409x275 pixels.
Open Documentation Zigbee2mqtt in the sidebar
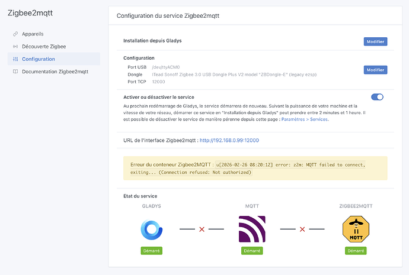coord(55,72)
